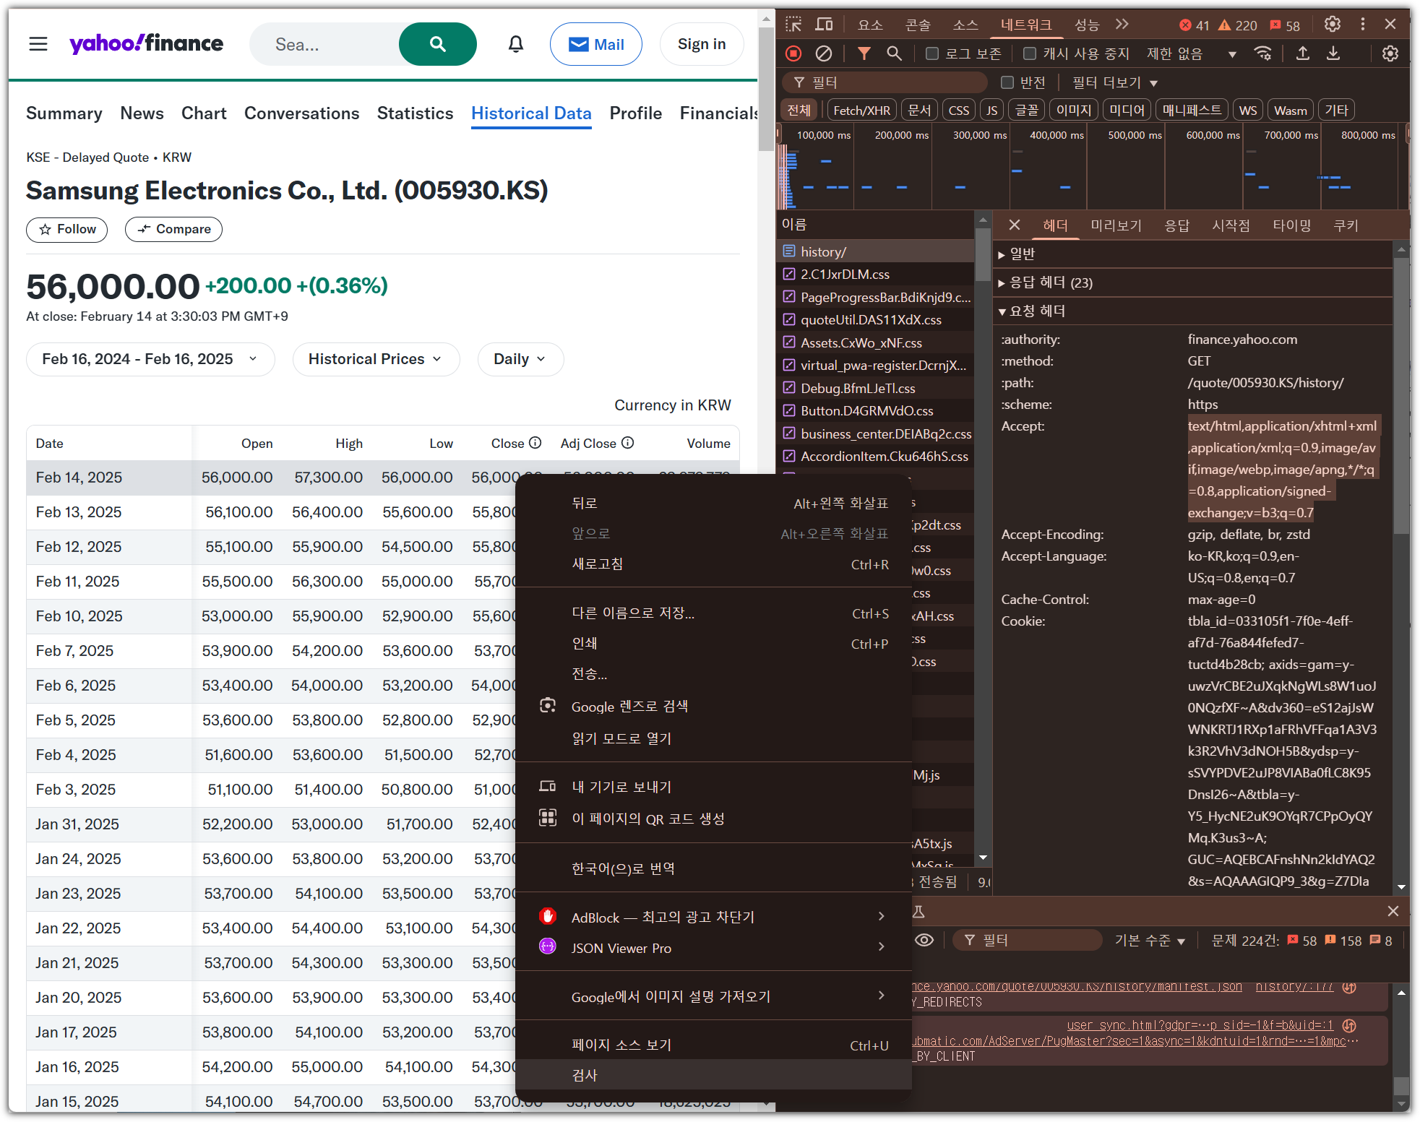
Task: Toggle the DevTools inspect element picker icon
Action: pyautogui.click(x=793, y=25)
